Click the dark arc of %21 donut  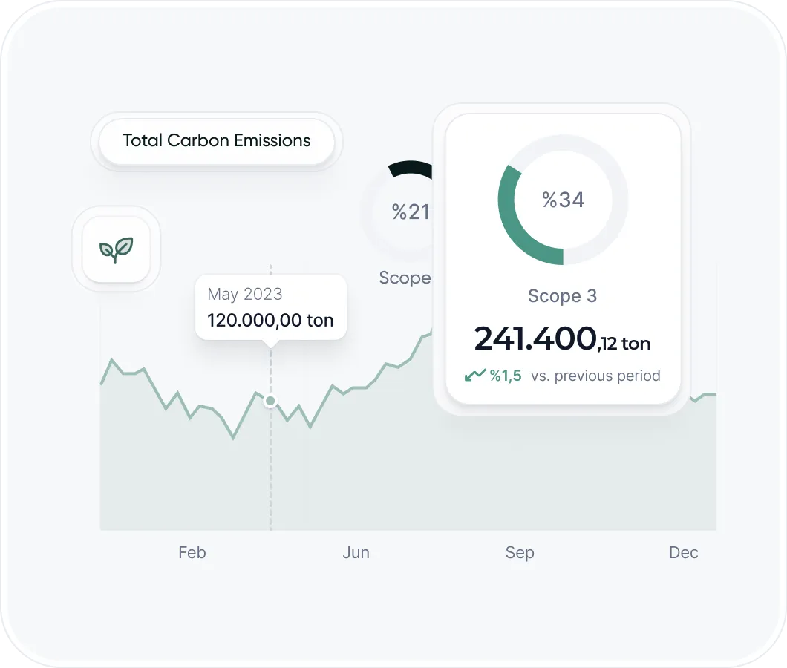click(x=411, y=169)
